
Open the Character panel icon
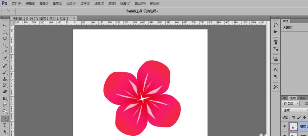(275, 69)
